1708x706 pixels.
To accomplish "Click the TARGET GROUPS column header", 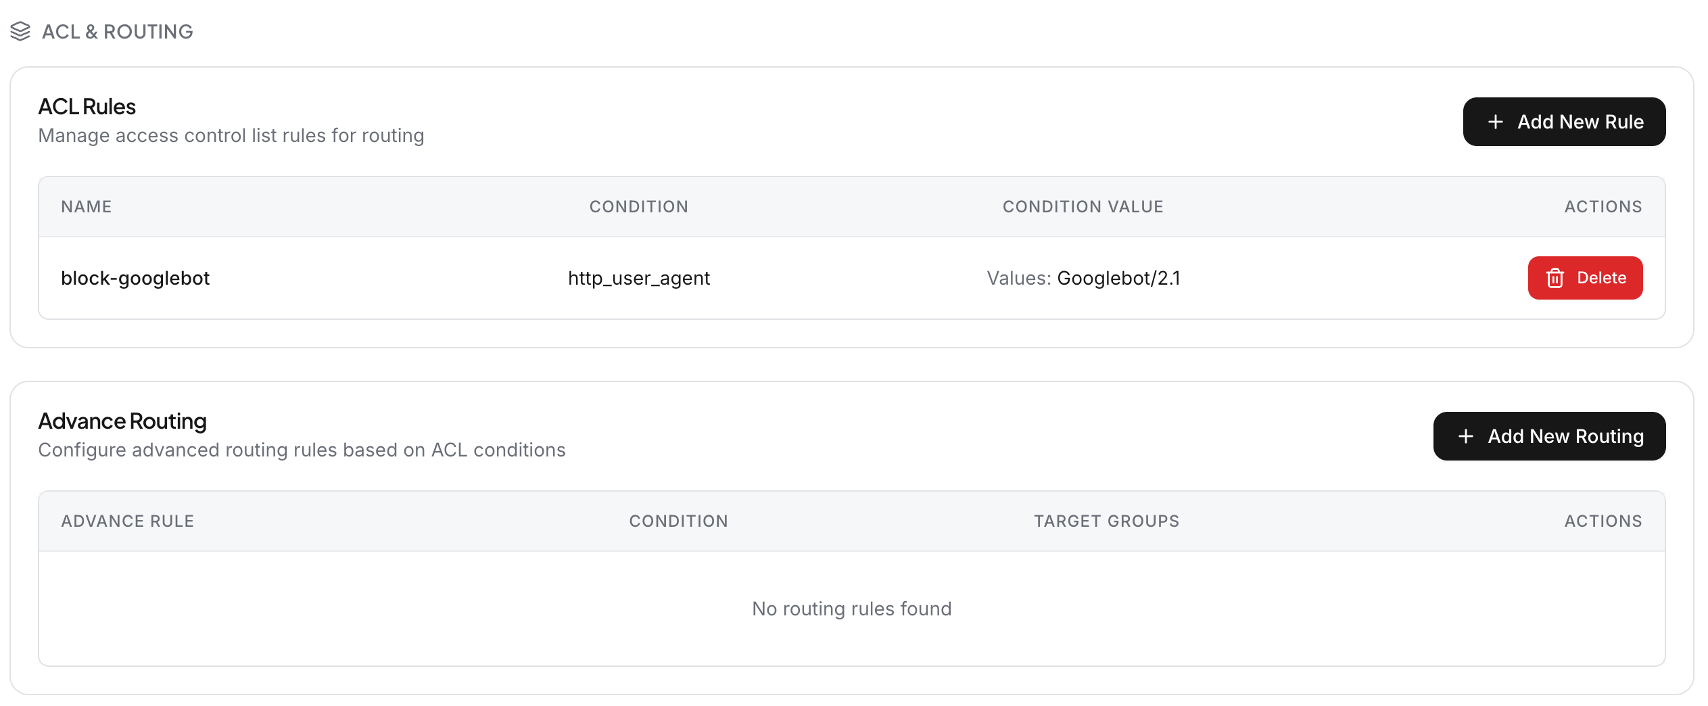I will pos(1107,521).
